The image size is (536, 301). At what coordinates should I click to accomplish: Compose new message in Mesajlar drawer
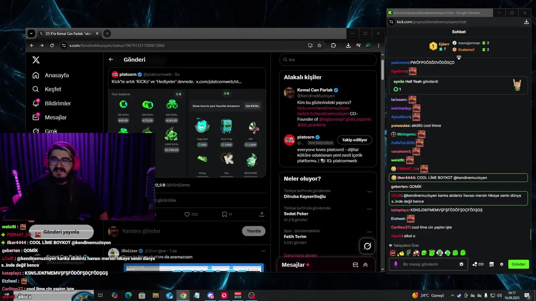click(356, 265)
